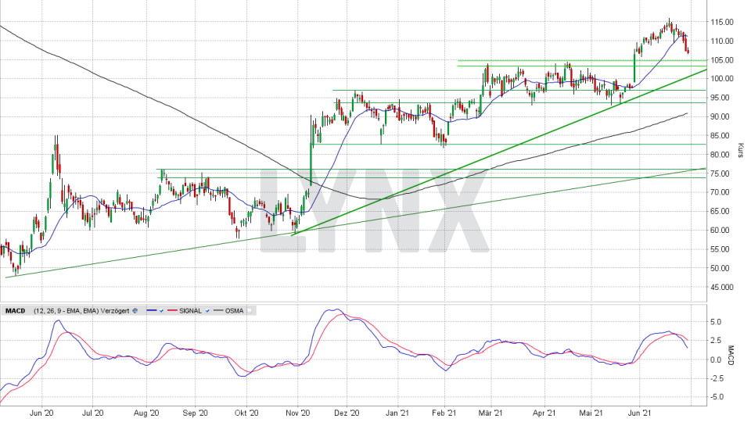The height and width of the screenshot is (422, 751).
Task: Click the '(12, 26, 9 - EMA, EMA)' parameters text
Action: coord(66,311)
